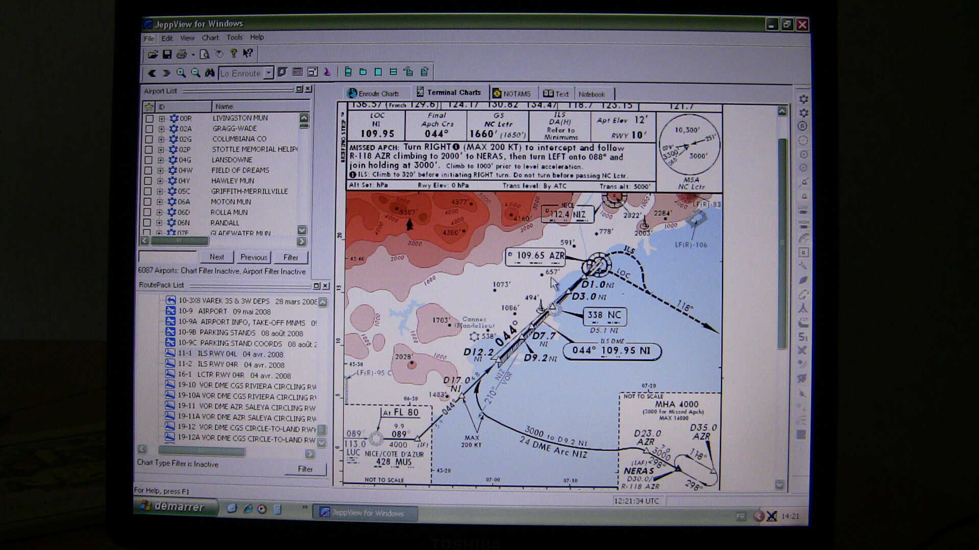Open the print options dropdown arrow
The image size is (979, 550).
point(193,54)
